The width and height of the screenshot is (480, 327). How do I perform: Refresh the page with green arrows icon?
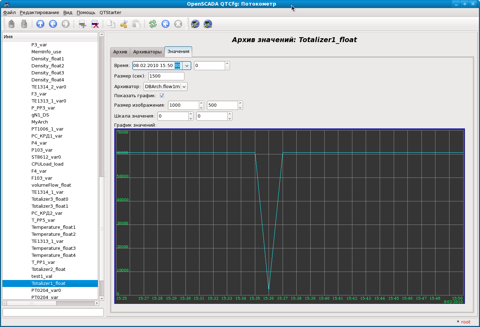[153, 24]
